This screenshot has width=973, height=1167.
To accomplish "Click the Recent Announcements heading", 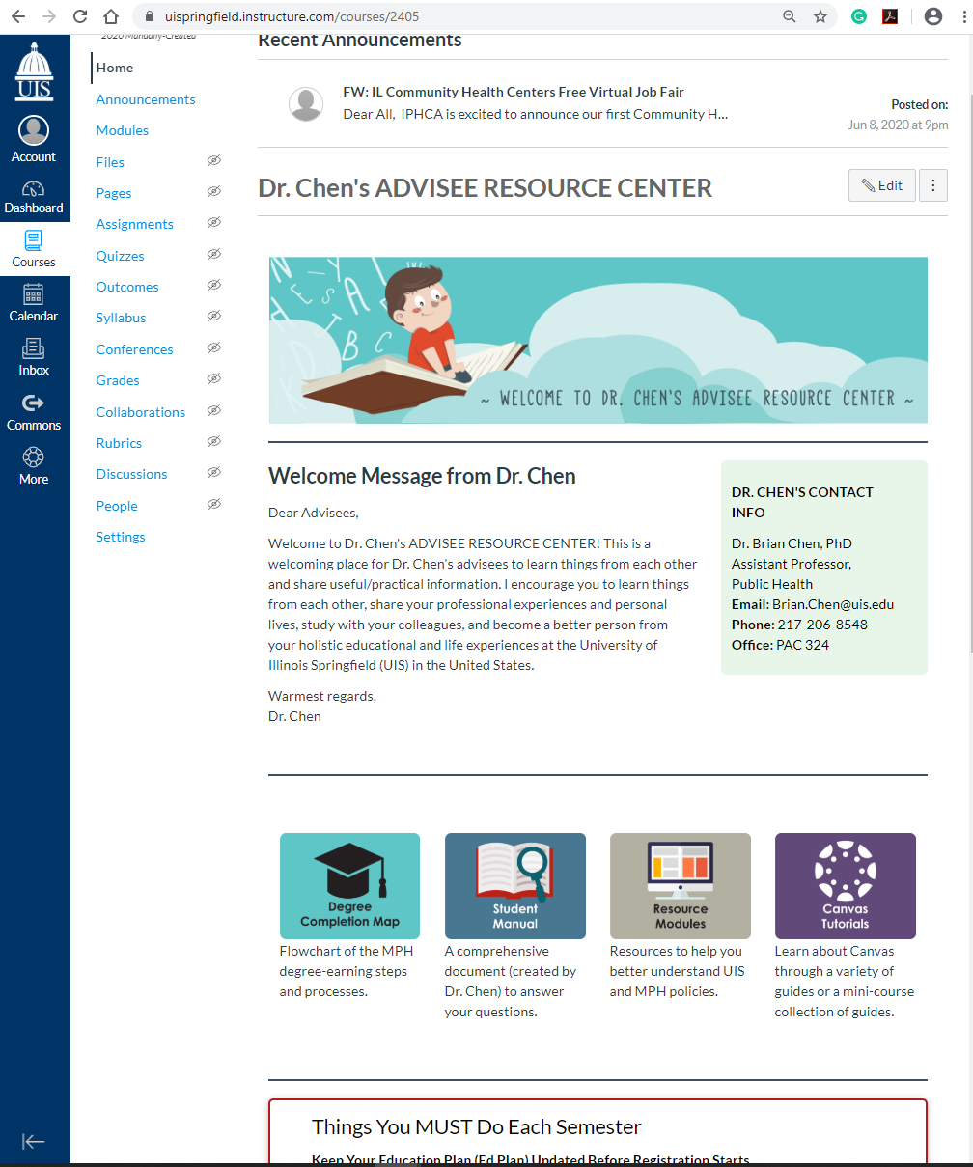I will pyautogui.click(x=360, y=41).
